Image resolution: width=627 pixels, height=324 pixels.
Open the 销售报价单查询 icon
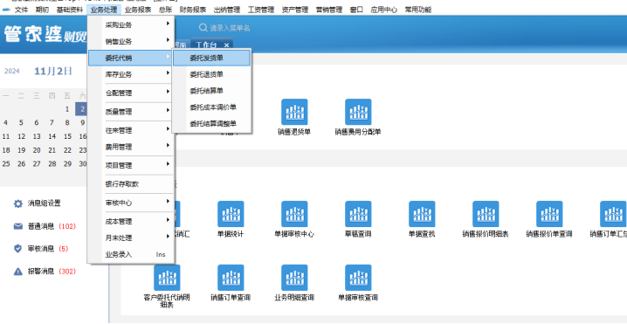(549, 214)
